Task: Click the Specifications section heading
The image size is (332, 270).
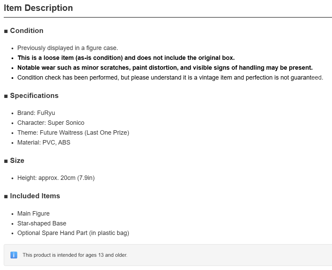Action: (34, 96)
